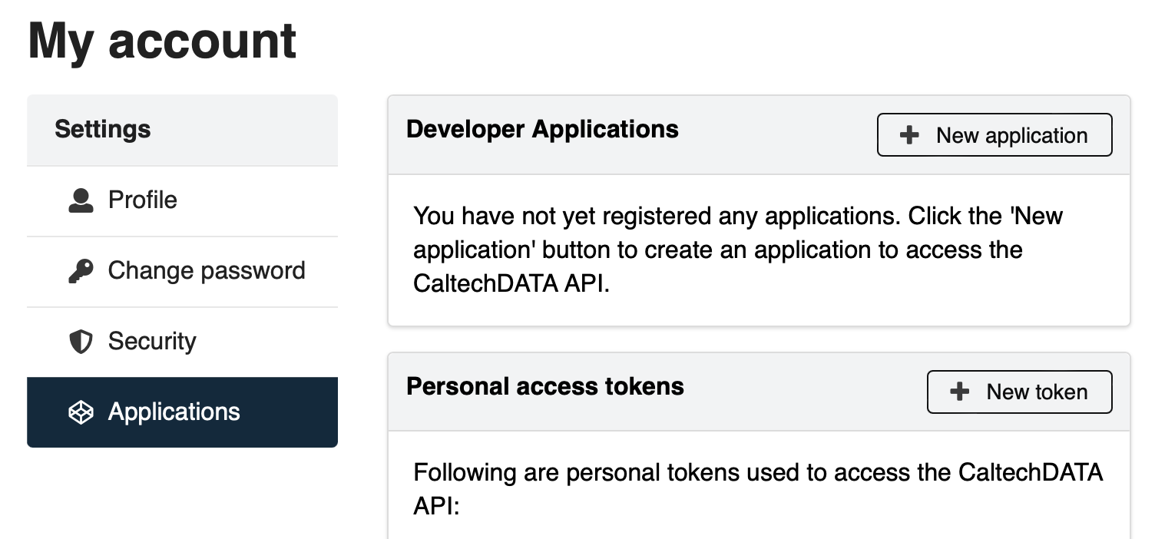Click the 'Following are personal tokens' description

pyautogui.click(x=758, y=489)
